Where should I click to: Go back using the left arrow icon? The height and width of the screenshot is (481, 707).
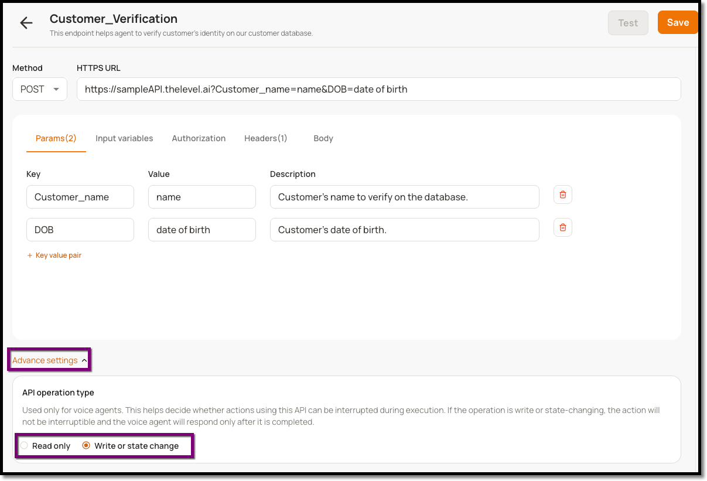[26, 23]
